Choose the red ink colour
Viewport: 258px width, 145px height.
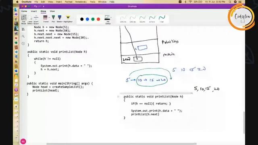[x=98, y=19]
